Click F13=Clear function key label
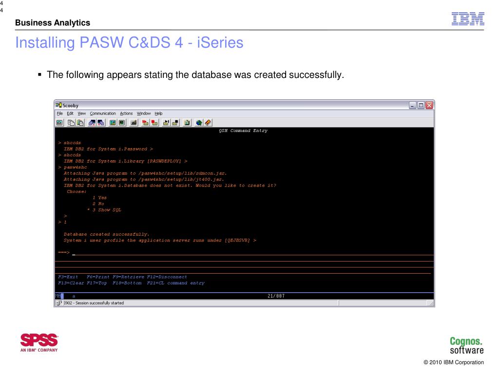This screenshot has width=499, height=374. tap(71, 283)
